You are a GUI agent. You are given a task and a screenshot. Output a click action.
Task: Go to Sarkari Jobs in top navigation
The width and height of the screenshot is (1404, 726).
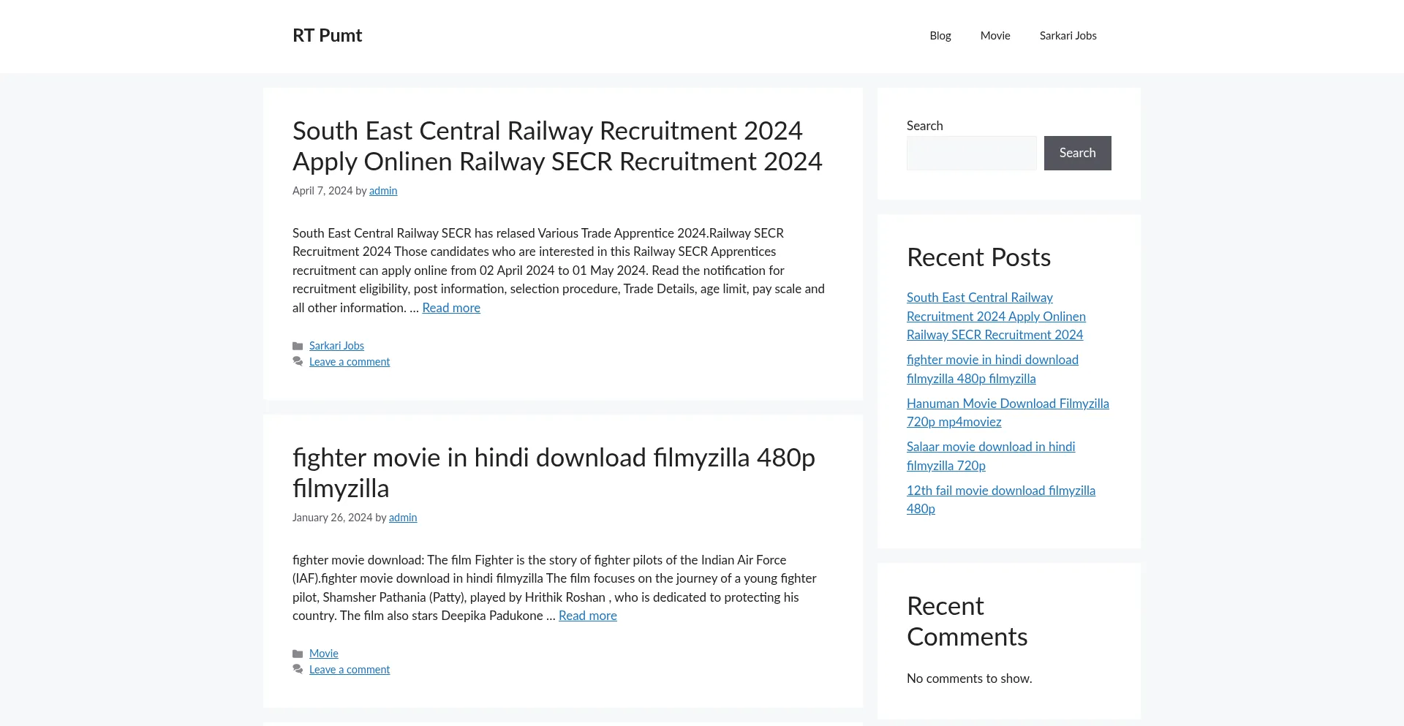point(1068,36)
